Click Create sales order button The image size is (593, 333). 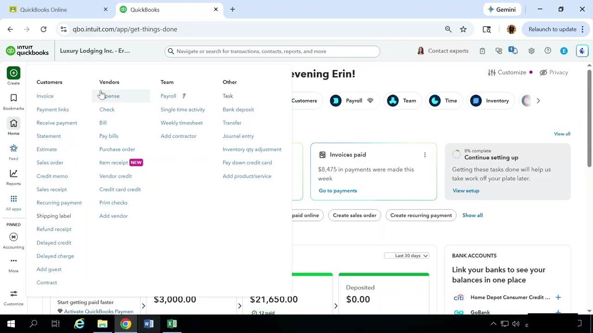pos(354,216)
